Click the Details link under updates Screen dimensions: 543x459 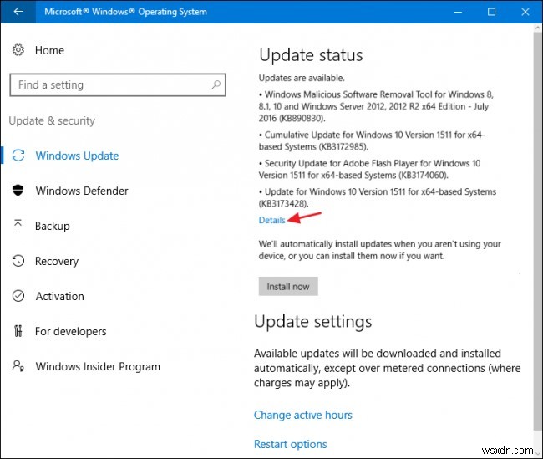click(x=271, y=220)
